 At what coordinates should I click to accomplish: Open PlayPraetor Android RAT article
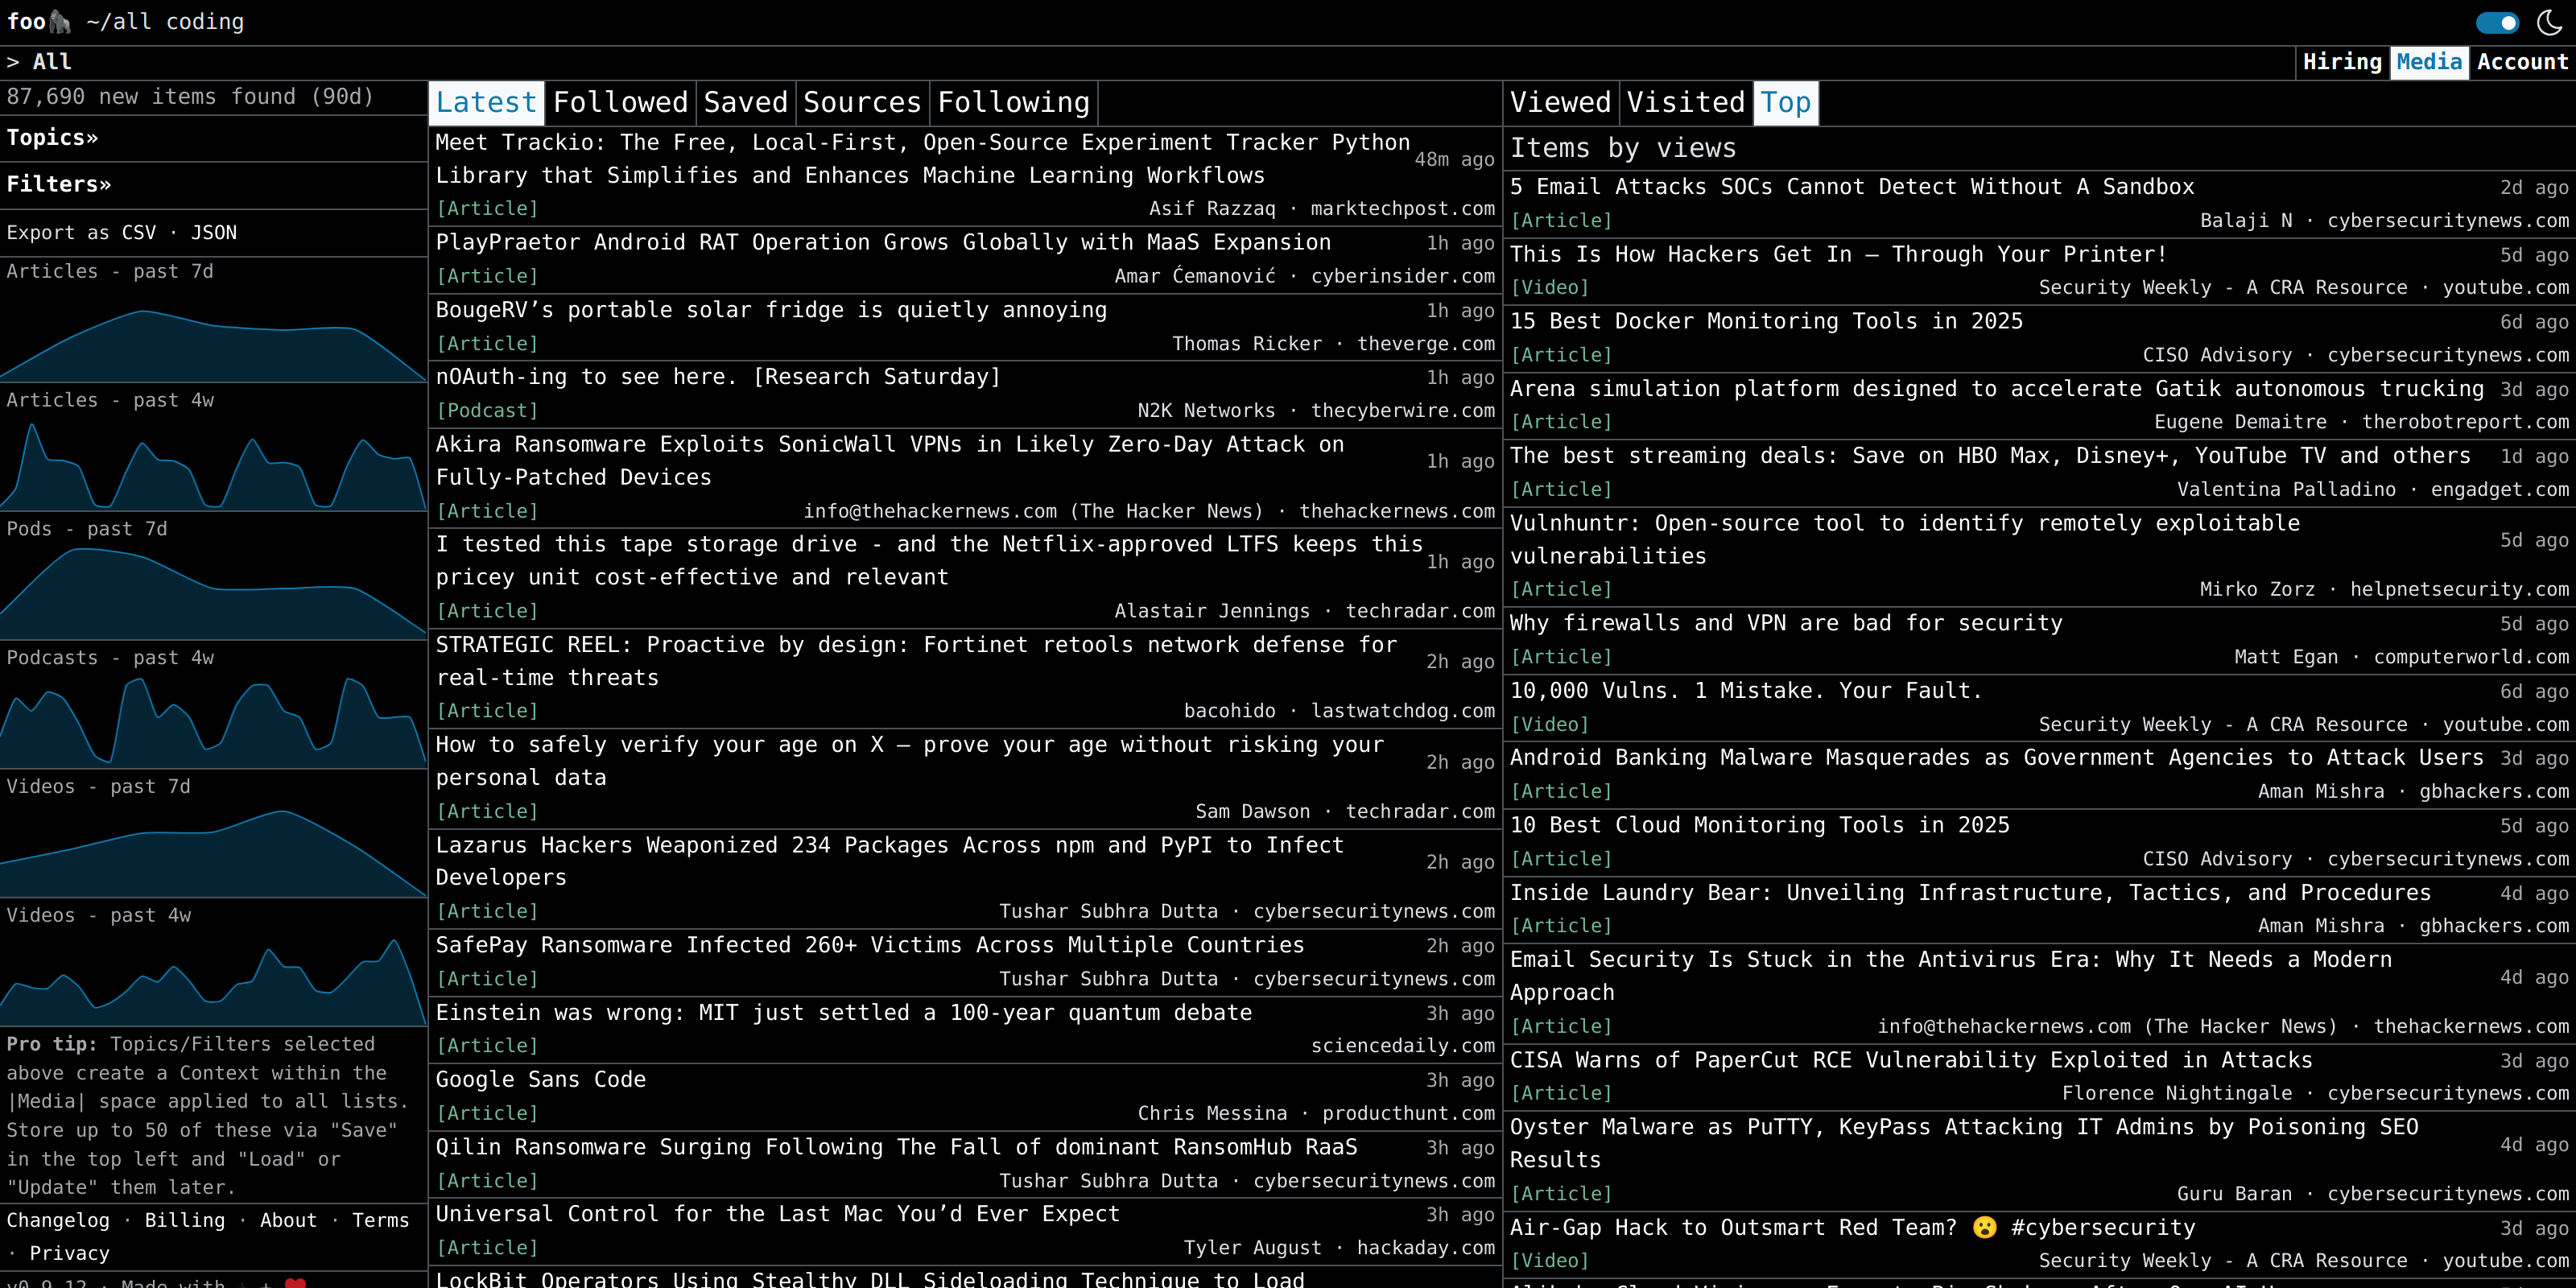883,242
